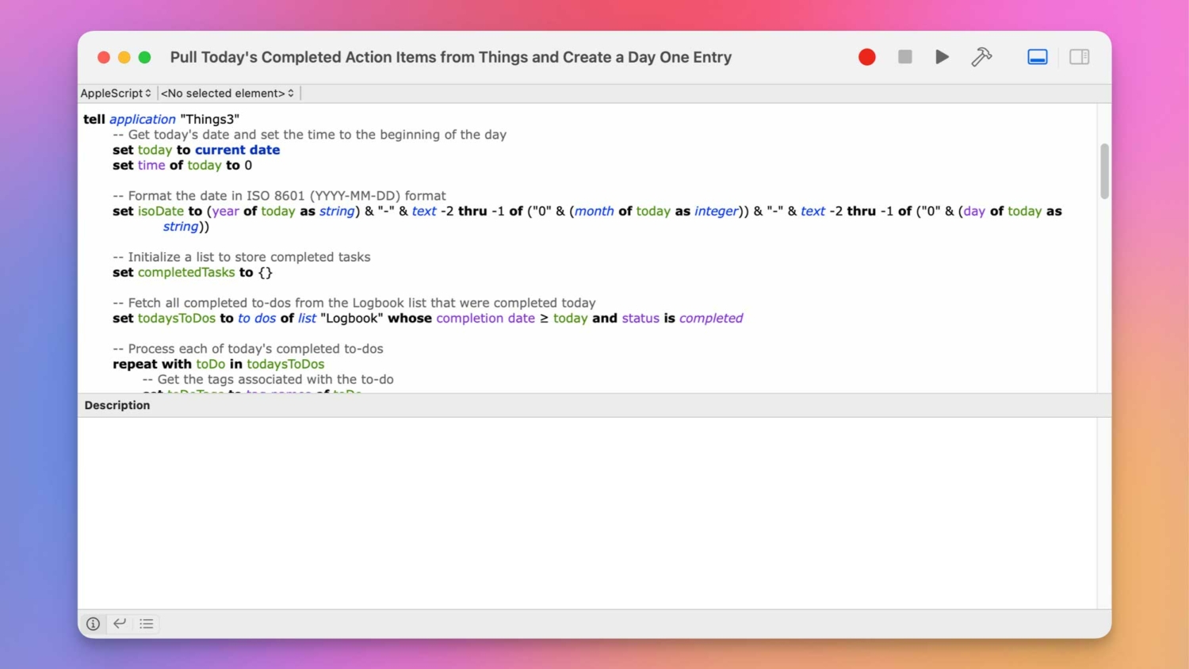Screen dimensions: 1189x669
Task: Open the right-side panel with the sidebar icon
Action: click(1079, 56)
